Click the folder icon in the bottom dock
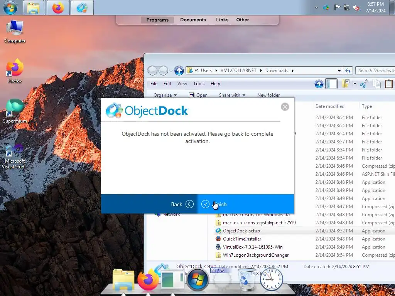The height and width of the screenshot is (296, 395). 123,280
